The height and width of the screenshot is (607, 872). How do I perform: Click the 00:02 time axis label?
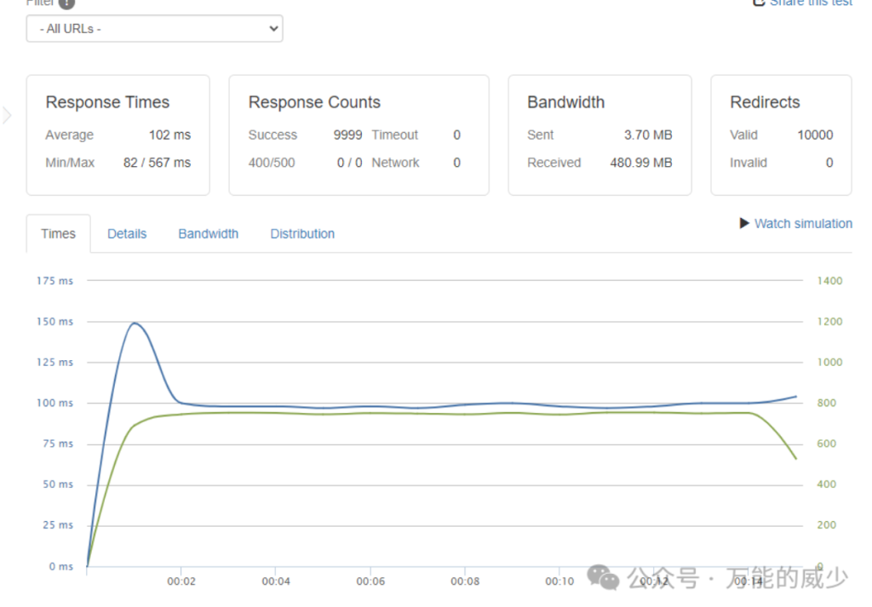[181, 581]
